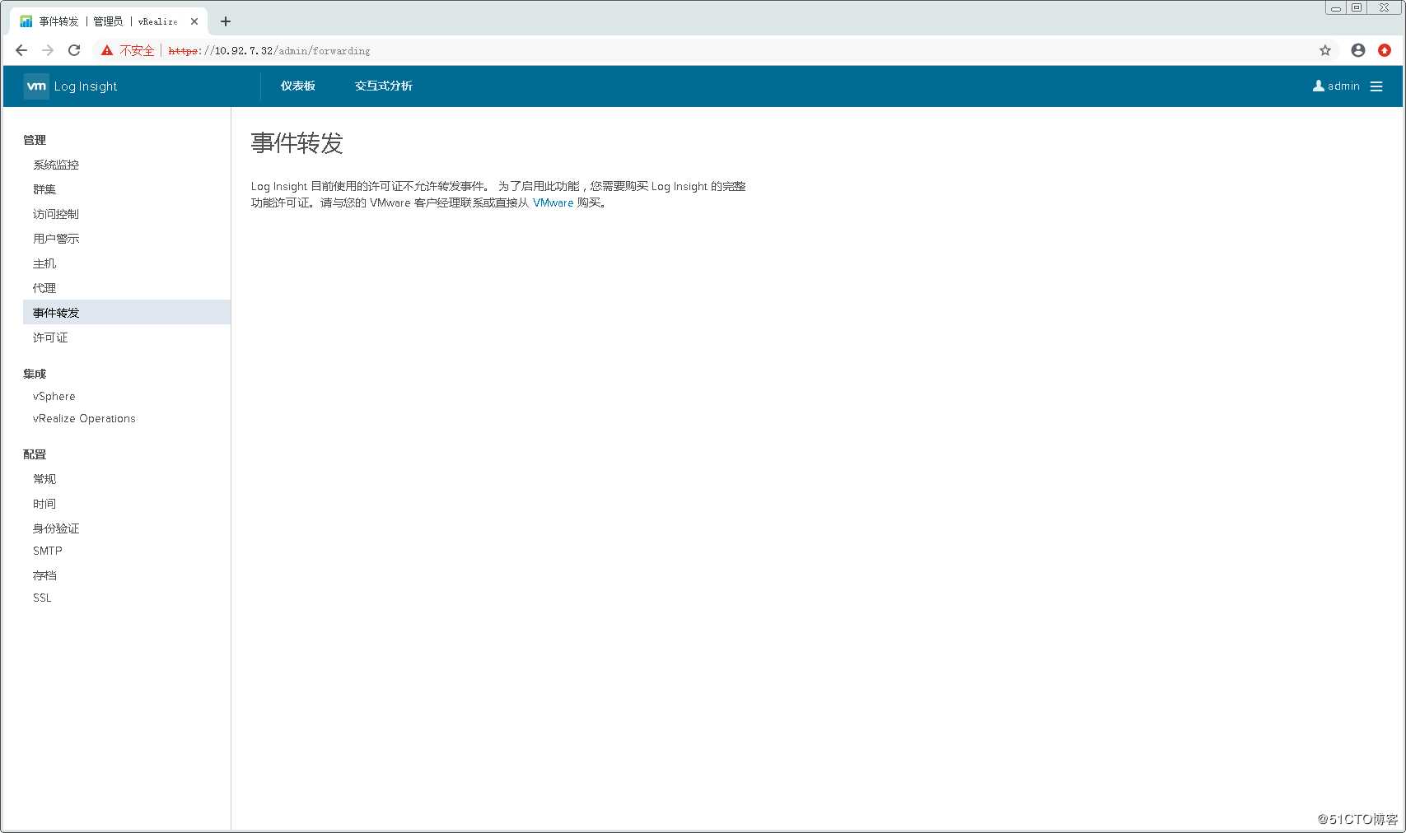Open 用户警示 in the sidebar
This screenshot has width=1406, height=833.
(x=56, y=239)
